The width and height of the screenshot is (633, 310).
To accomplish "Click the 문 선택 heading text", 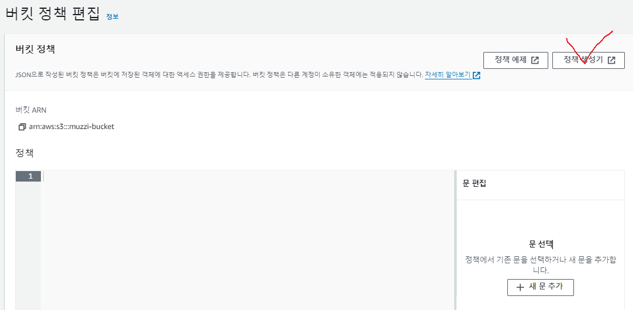I will tap(540, 244).
